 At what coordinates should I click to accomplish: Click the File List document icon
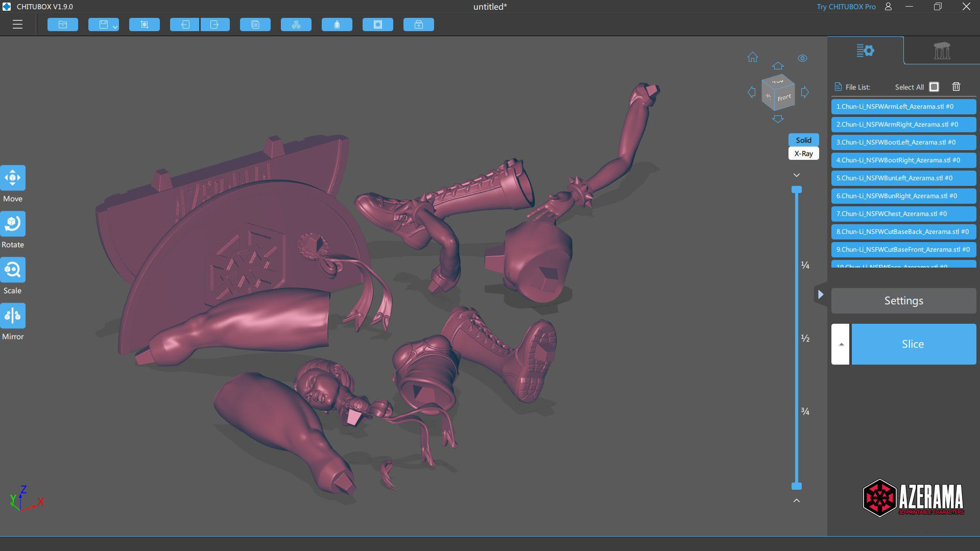pyautogui.click(x=838, y=87)
